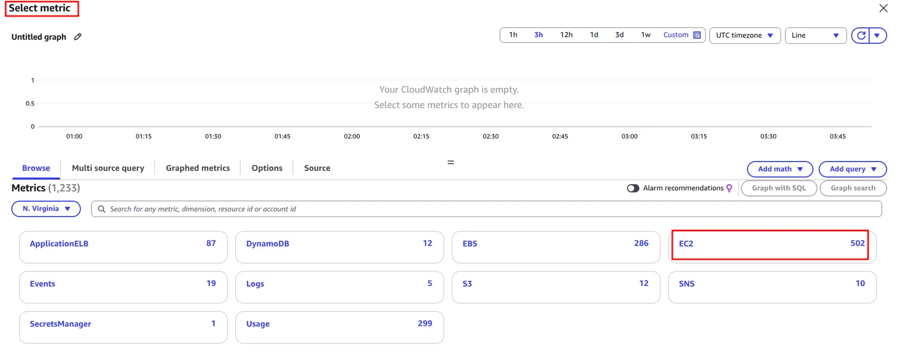Viewport: 899px width, 355px height.
Task: Close the Select metric dialog
Action: point(883,8)
